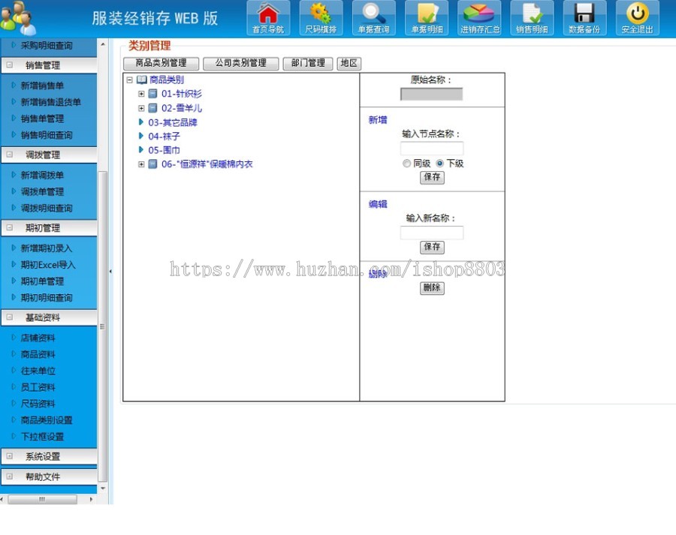Image resolution: width=676 pixels, height=535 pixels.
Task: Open 销售明细 document icon
Action: 532,18
